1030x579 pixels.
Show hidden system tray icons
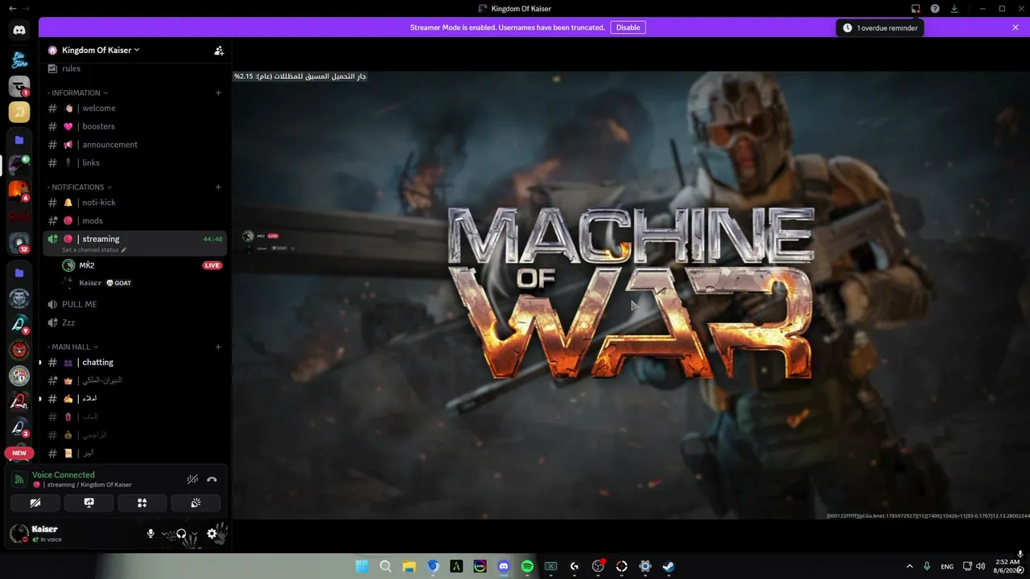tap(909, 566)
